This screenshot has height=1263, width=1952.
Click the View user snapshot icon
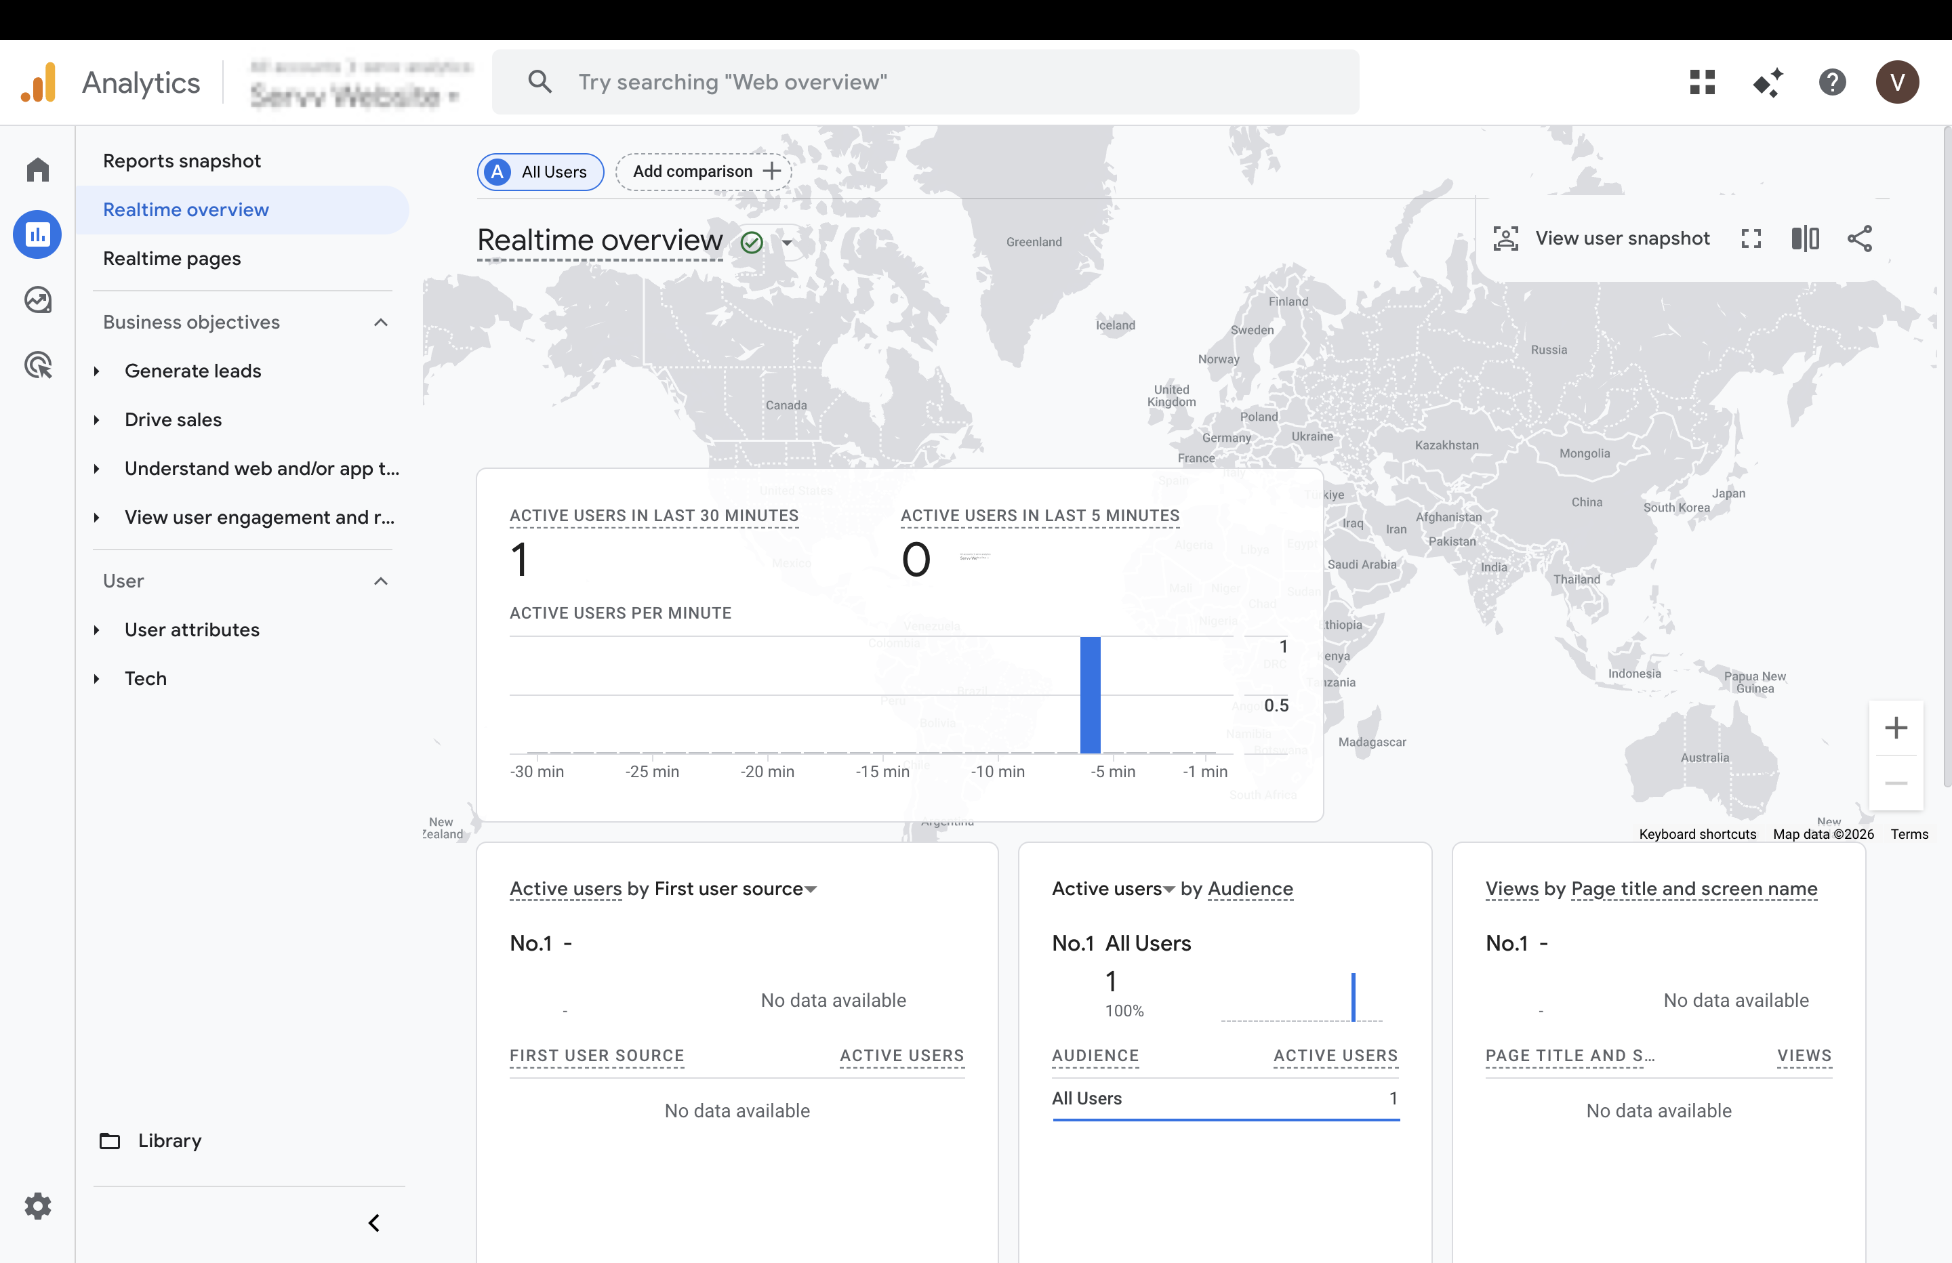click(x=1505, y=239)
